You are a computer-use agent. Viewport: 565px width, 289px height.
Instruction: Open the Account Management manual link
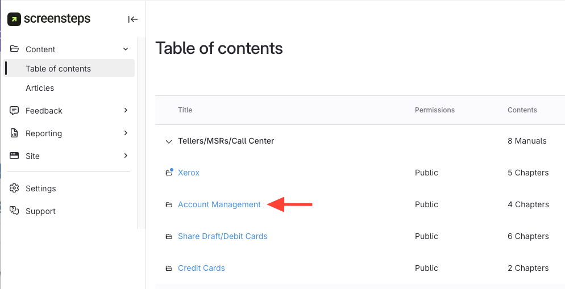point(219,204)
